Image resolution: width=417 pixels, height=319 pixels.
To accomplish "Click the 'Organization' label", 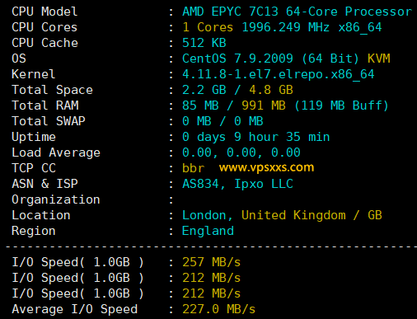I will coord(56,199).
